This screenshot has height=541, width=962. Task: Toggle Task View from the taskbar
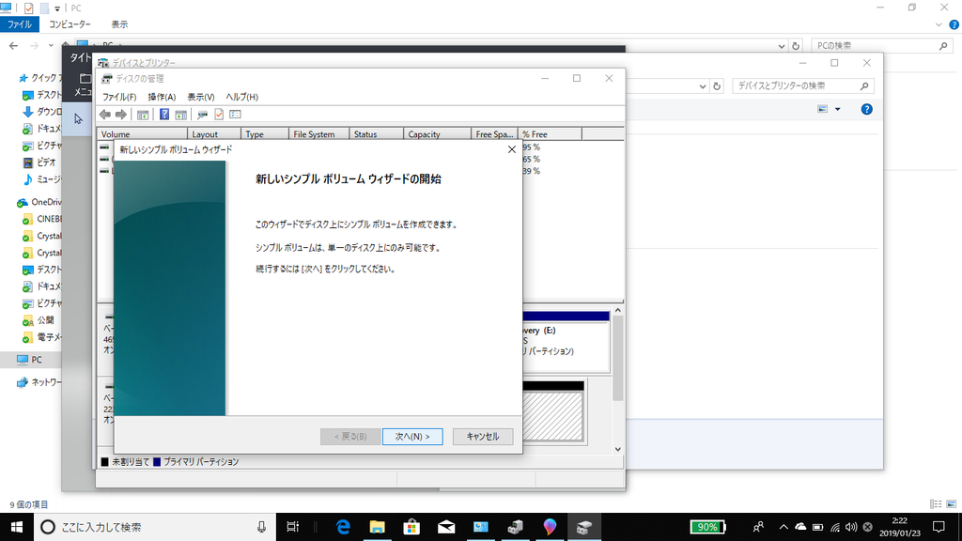click(292, 527)
